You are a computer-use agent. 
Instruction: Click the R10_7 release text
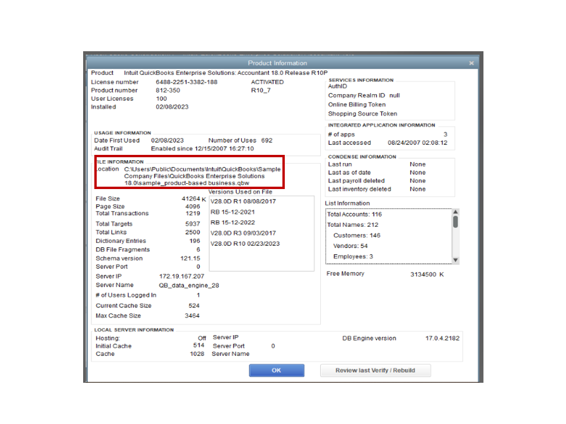pyautogui.click(x=261, y=91)
